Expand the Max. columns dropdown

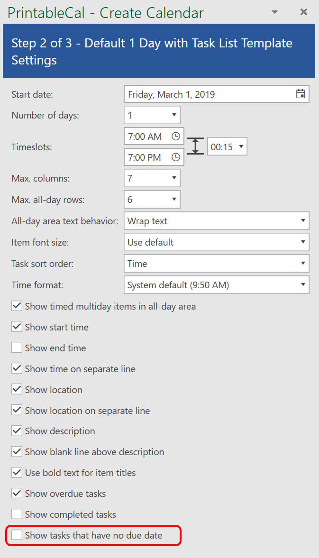[174, 178]
